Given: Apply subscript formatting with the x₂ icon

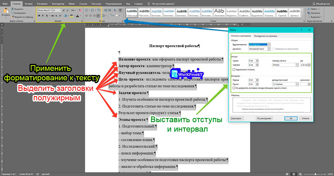Looking at the screenshot, I should click(56, 16).
